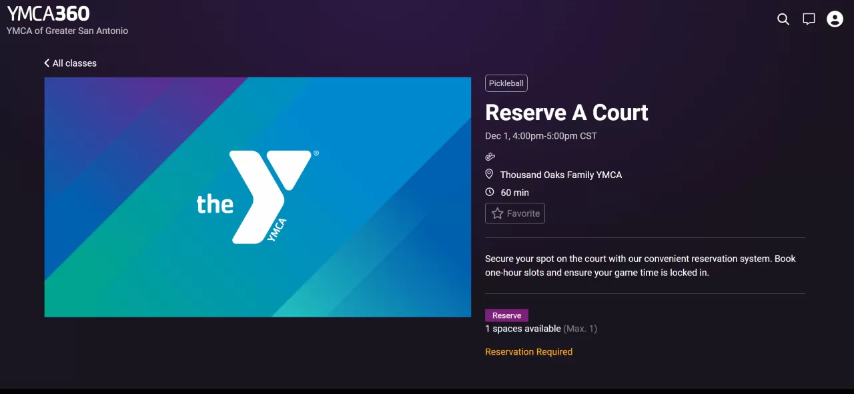Image resolution: width=854 pixels, height=394 pixels.
Task: Click the 1 spaces available text
Action: pyautogui.click(x=523, y=329)
